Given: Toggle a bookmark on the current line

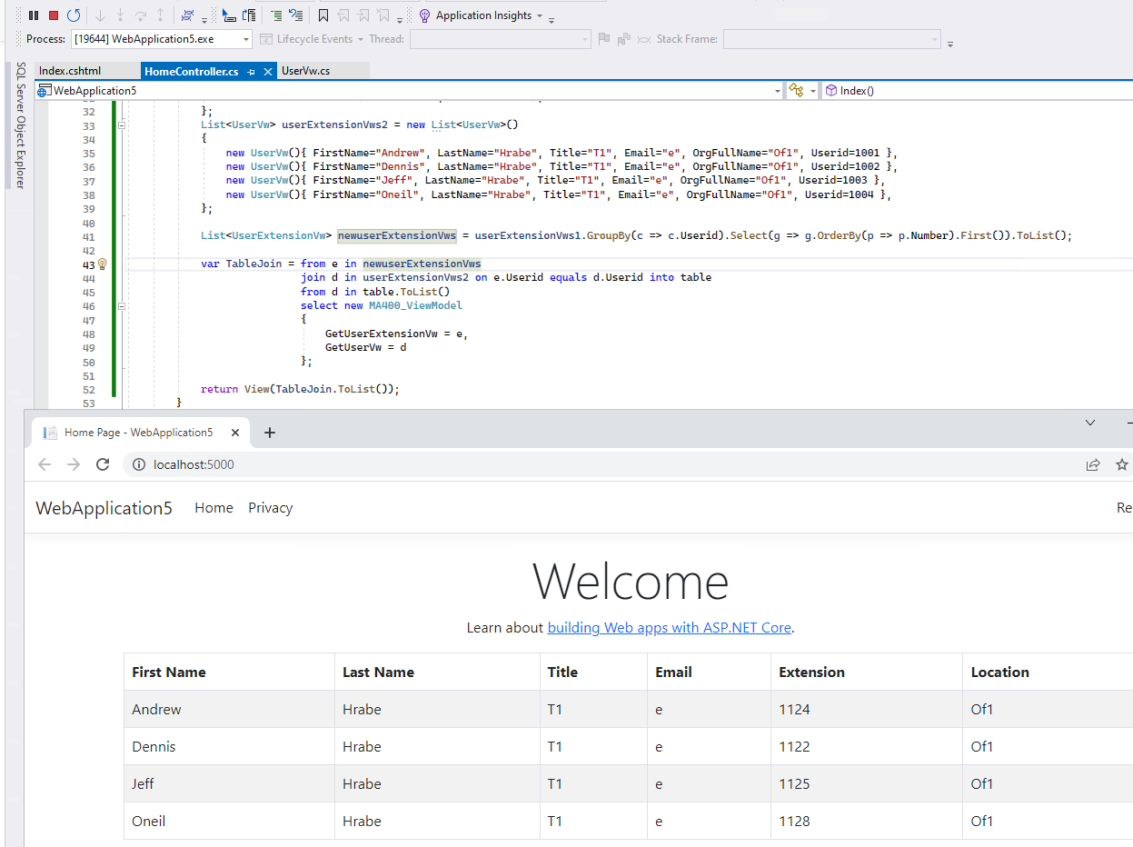Looking at the screenshot, I should pyautogui.click(x=323, y=15).
